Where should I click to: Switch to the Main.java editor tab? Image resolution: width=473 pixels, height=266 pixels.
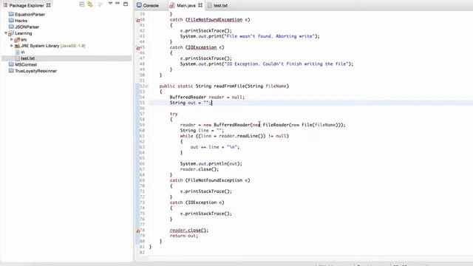(186, 5)
